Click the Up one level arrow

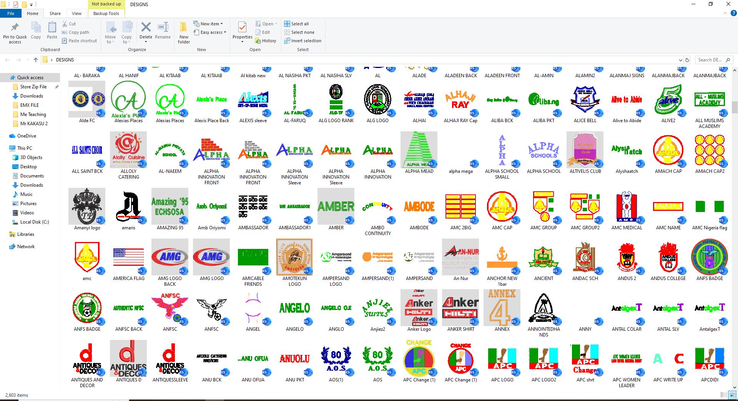click(36, 60)
